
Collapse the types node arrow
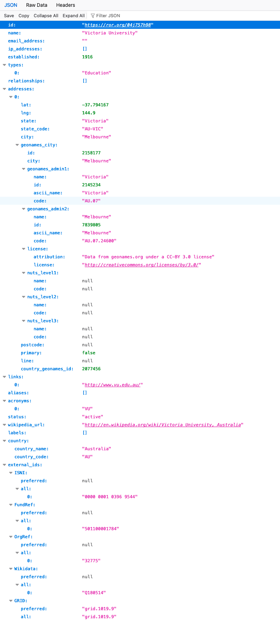pos(4,65)
